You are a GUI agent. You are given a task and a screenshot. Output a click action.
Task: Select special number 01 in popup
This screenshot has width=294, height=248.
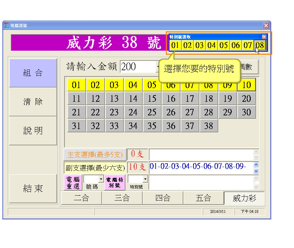pyautogui.click(x=175, y=45)
